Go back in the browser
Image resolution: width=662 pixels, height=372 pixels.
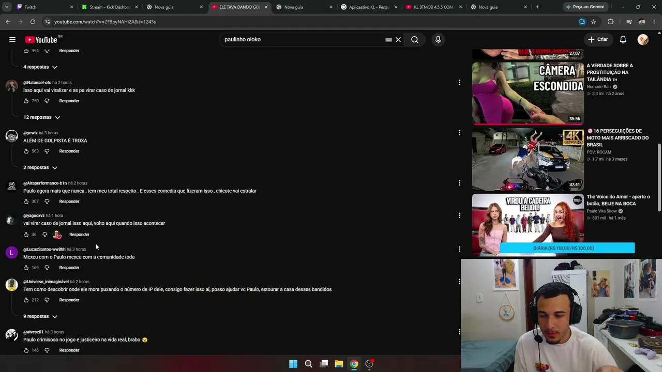click(8, 22)
